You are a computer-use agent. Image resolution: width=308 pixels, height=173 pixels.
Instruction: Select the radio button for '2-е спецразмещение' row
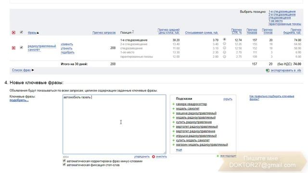point(224,44)
